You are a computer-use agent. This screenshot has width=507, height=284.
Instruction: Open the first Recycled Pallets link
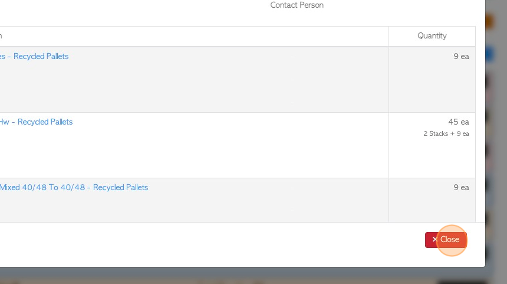[x=34, y=56]
